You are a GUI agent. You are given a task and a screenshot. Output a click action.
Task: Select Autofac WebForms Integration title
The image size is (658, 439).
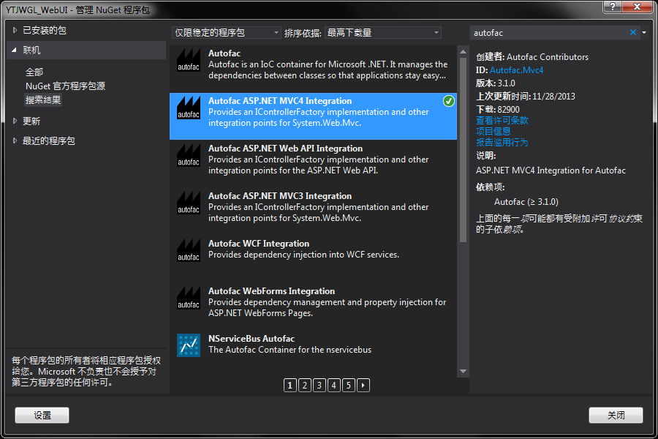(271, 290)
